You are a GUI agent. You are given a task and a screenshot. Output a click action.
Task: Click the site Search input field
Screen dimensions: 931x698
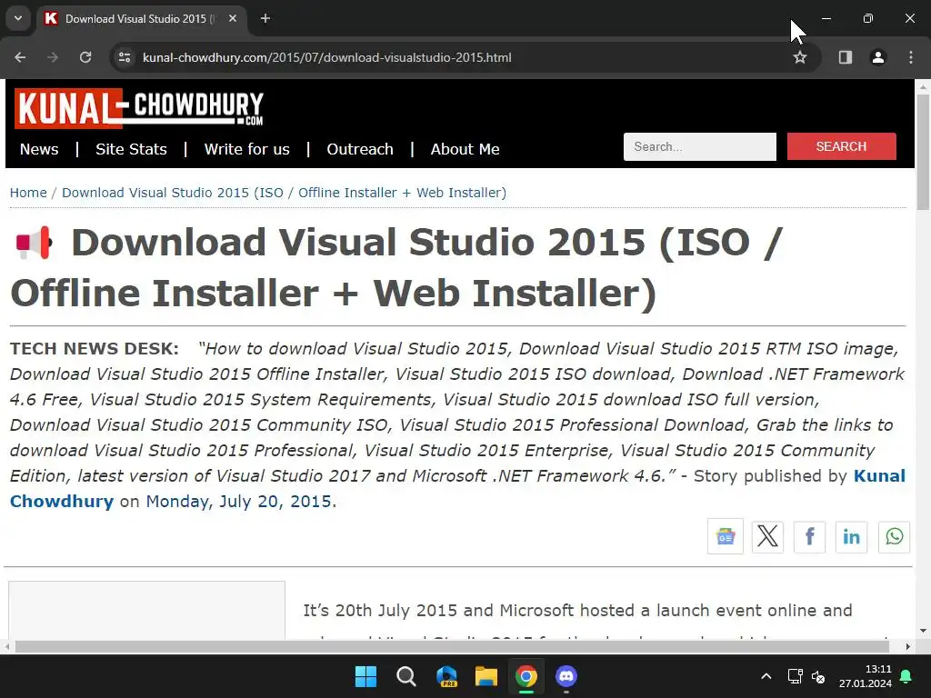tap(699, 146)
